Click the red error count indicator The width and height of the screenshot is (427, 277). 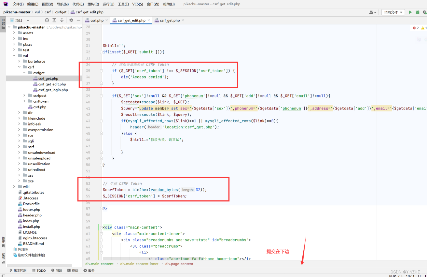(416, 28)
